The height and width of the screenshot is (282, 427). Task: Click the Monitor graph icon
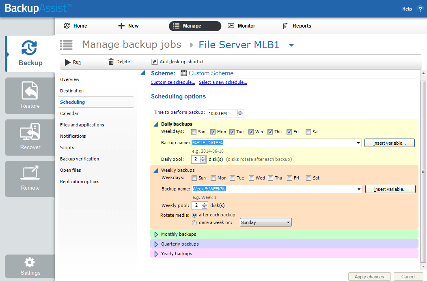coord(231,26)
